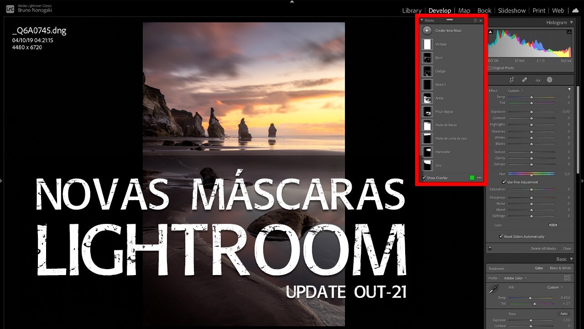Switch to the Slideshow module
The image size is (584, 329).
click(512, 11)
